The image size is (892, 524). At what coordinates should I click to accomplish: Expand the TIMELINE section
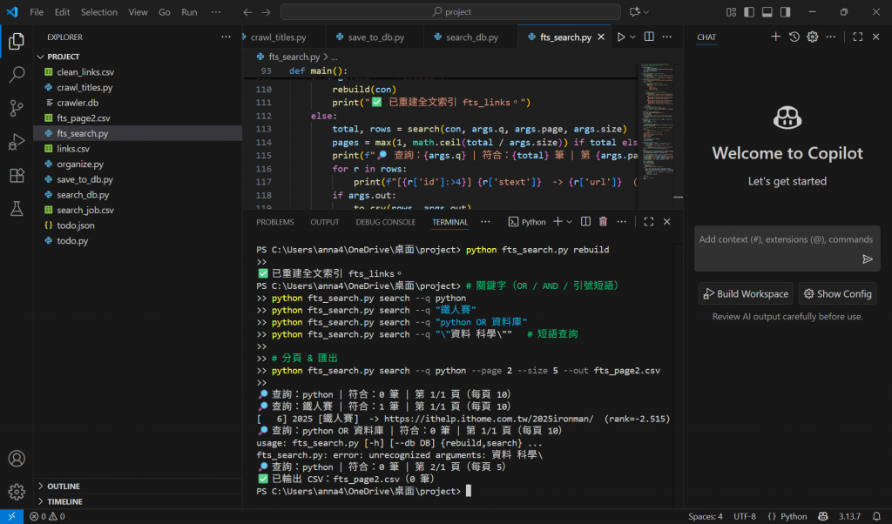pyautogui.click(x=64, y=501)
